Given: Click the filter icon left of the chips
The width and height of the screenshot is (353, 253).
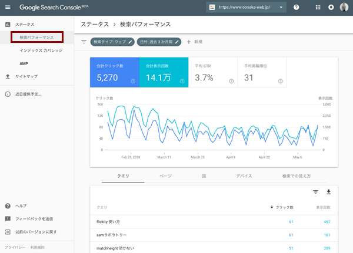Looking at the screenshot, I should click(84, 42).
